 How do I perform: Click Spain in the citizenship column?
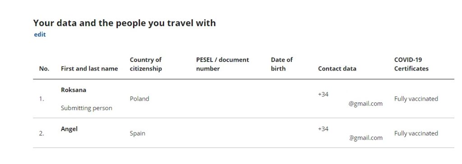[x=137, y=133]
